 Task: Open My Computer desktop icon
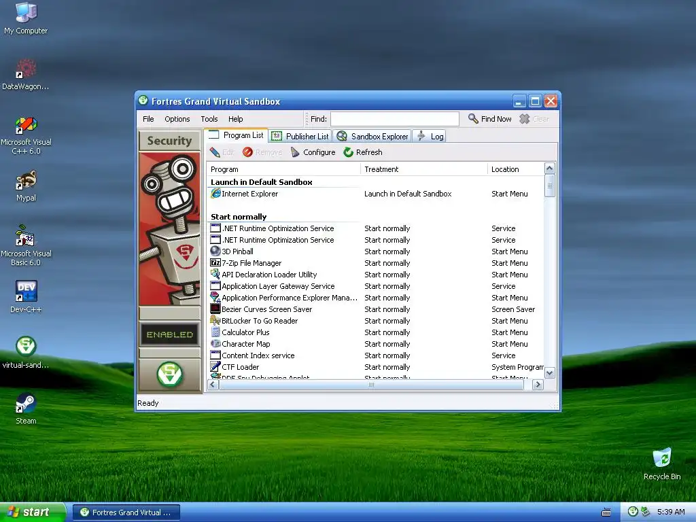(26, 18)
